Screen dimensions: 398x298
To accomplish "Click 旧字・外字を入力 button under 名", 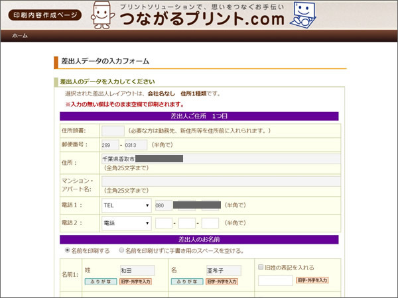I will pyautogui.click(x=224, y=281).
